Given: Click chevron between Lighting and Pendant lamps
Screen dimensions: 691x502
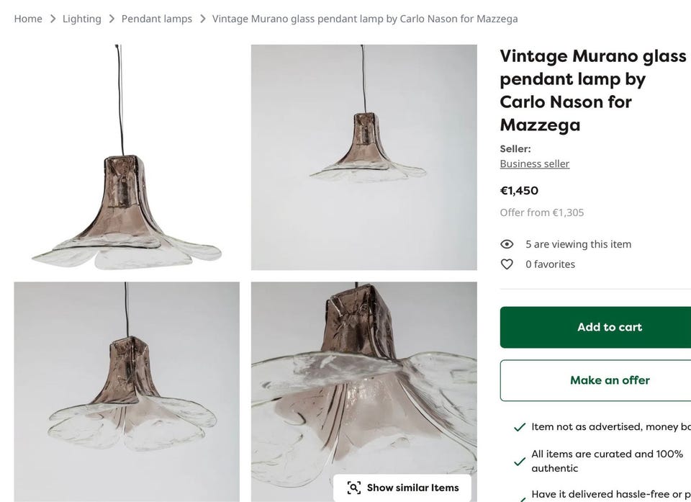Looking at the screenshot, I should click(x=112, y=19).
